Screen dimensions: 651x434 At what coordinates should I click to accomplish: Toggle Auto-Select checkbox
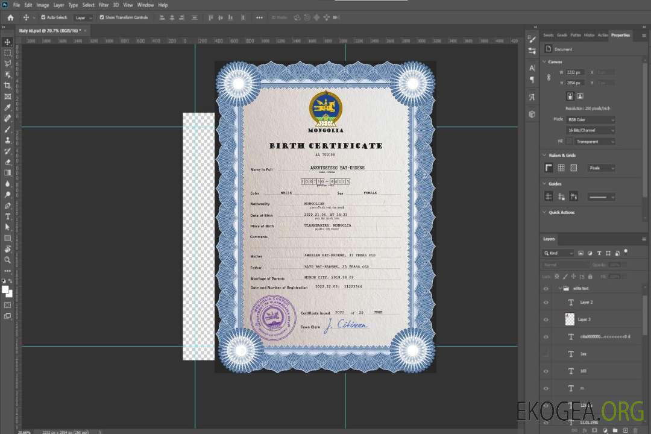point(43,17)
